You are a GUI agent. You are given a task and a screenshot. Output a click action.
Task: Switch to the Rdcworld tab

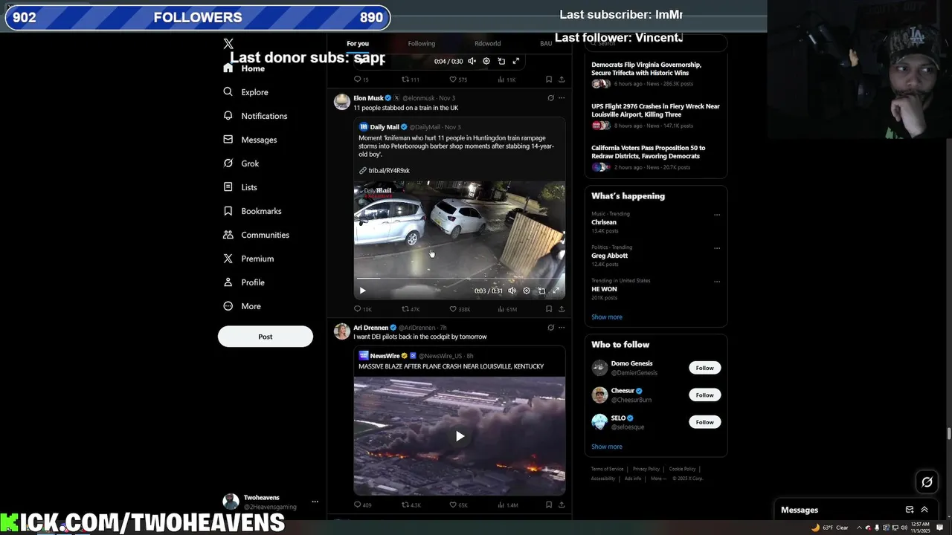pyautogui.click(x=488, y=44)
